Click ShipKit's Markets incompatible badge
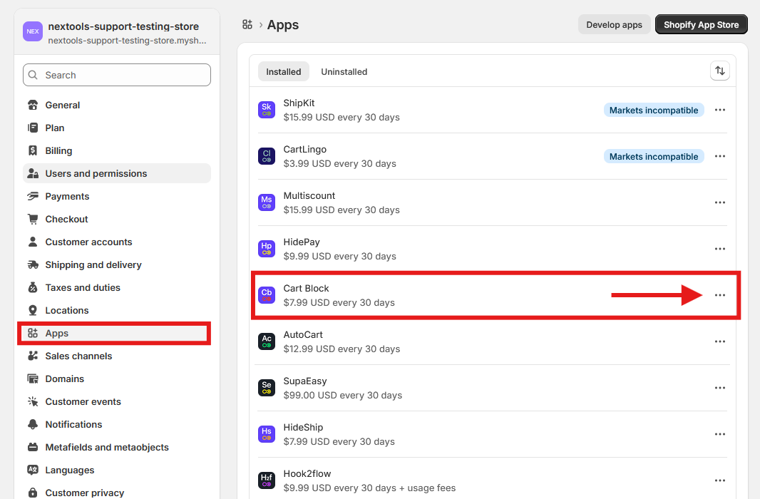Screen dimensions: 760x499 coord(654,110)
